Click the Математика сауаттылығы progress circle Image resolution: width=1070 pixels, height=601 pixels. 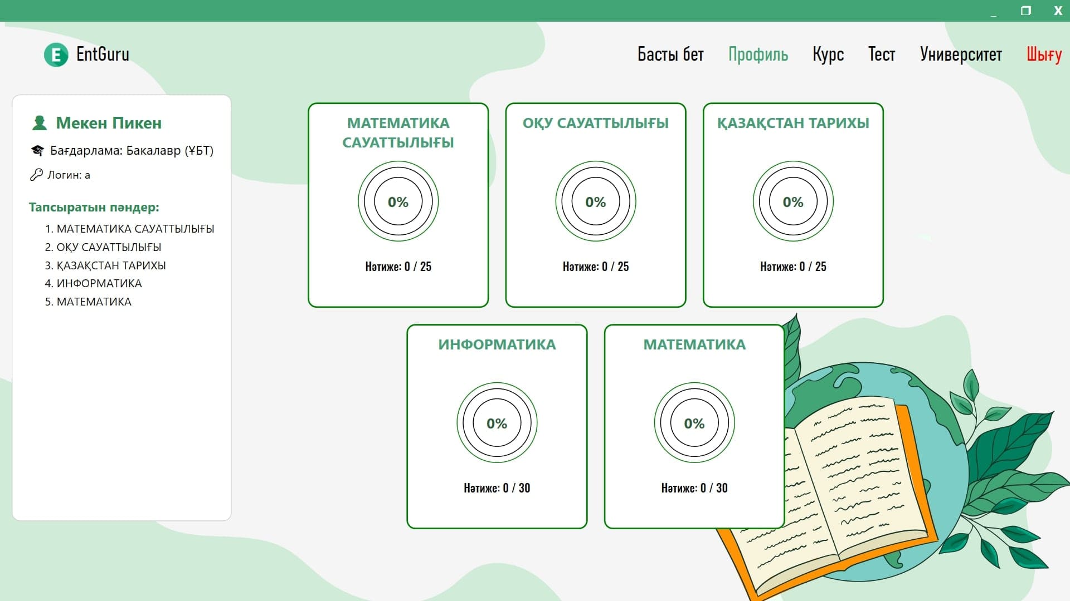[x=398, y=201]
